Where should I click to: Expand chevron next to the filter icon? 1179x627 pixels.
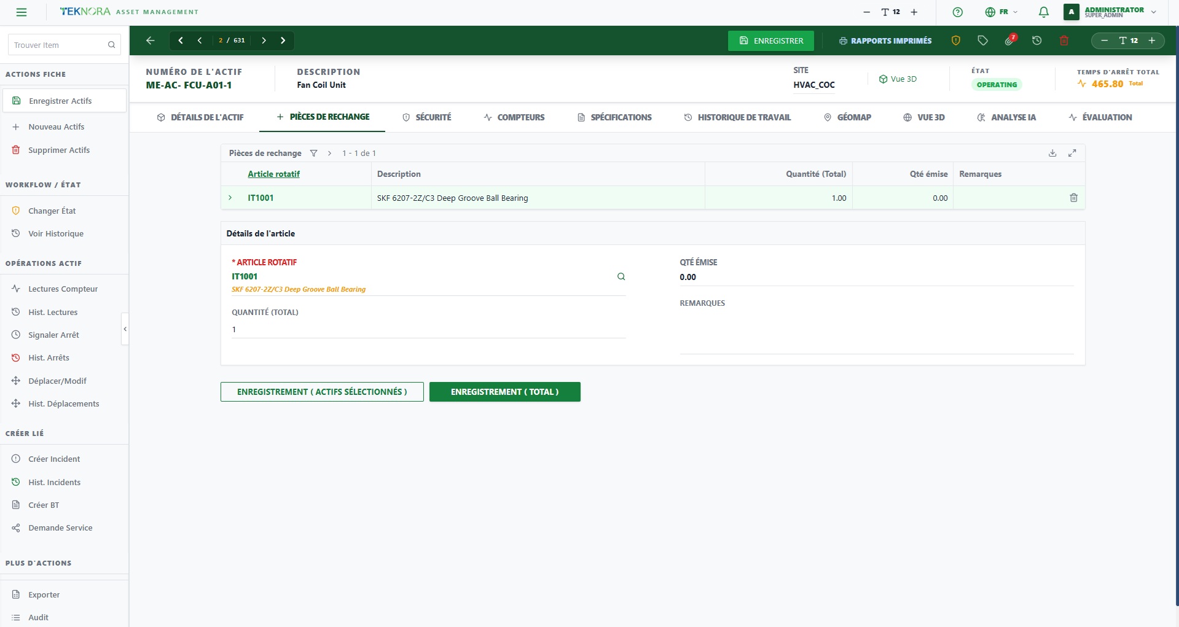(x=329, y=153)
